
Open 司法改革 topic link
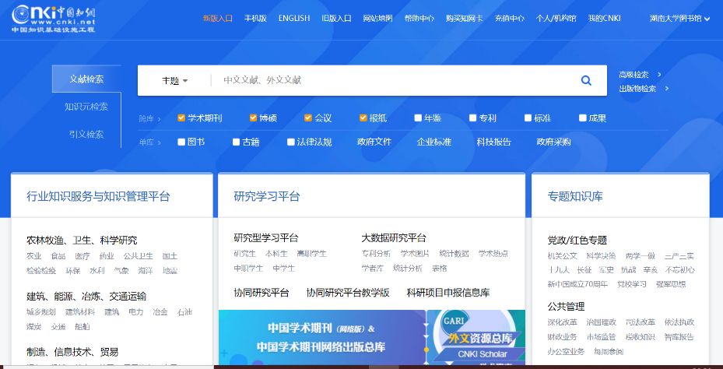(640, 322)
